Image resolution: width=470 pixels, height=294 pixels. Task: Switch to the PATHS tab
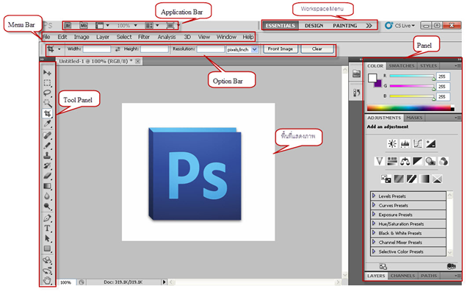(x=429, y=276)
